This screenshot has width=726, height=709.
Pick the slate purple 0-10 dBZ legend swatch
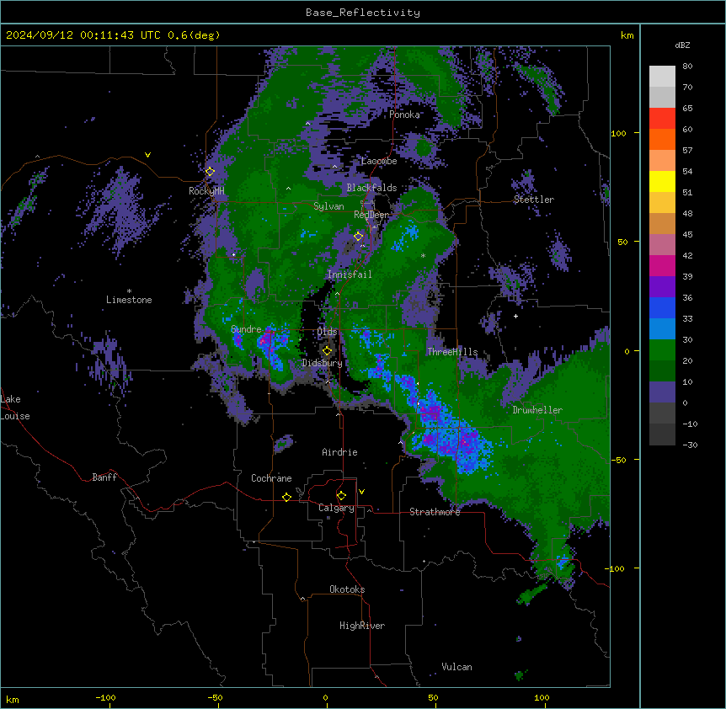tap(662, 392)
